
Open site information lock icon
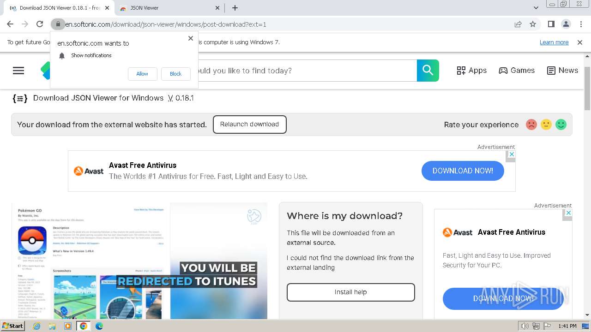58,24
